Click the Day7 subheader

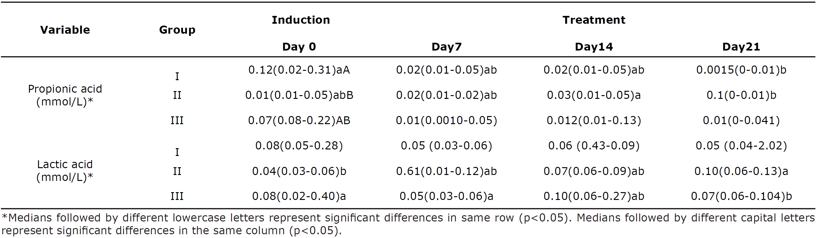pos(446,47)
